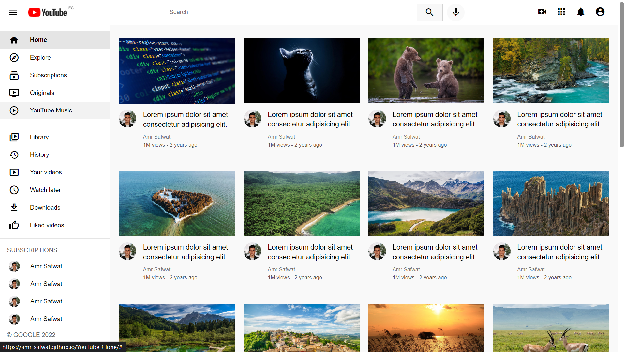Open the bear cubs video thumbnail

(426, 71)
